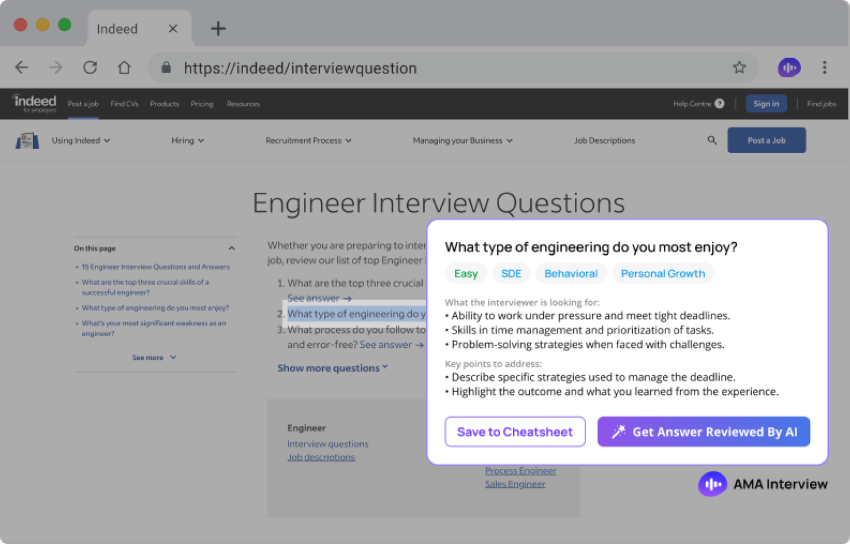Open the top three crucial skills sidebar link

click(145, 287)
